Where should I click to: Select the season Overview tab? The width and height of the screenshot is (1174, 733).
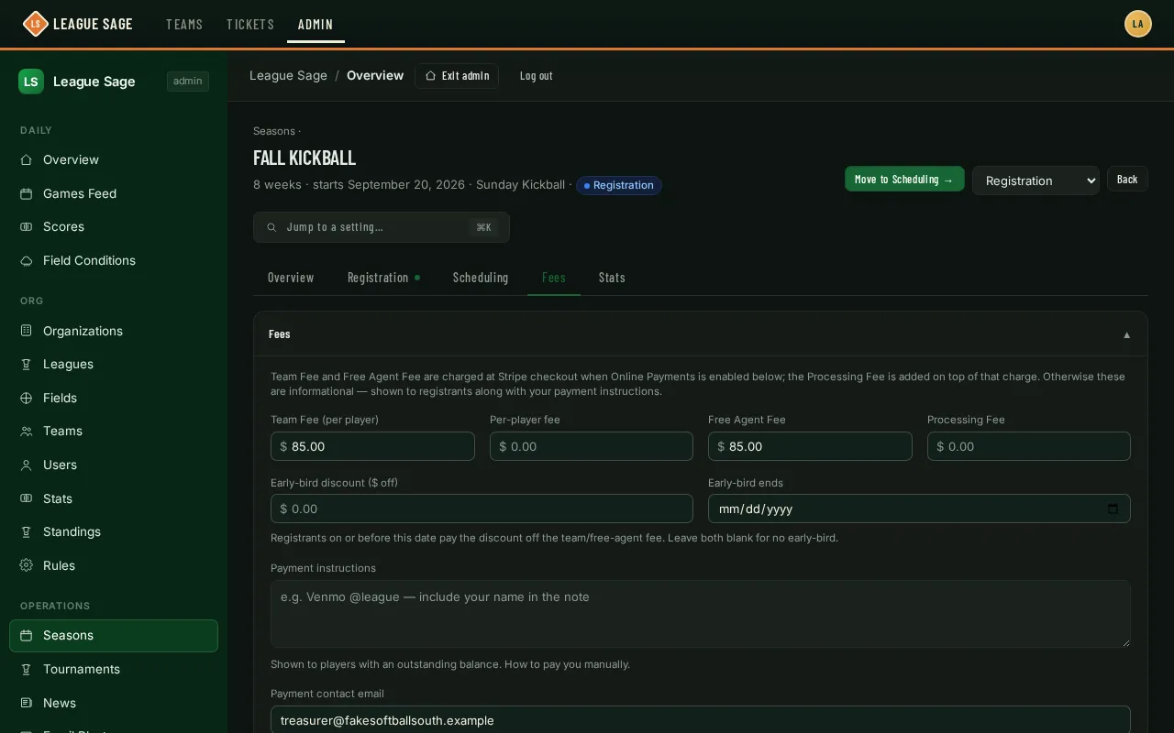pyautogui.click(x=291, y=278)
